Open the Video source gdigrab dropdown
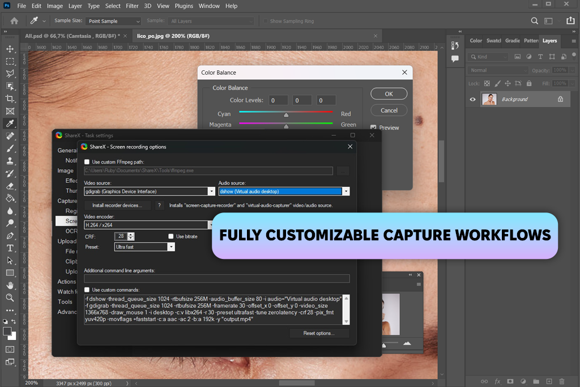Screen dimensions: 580x387 coord(150,192)
